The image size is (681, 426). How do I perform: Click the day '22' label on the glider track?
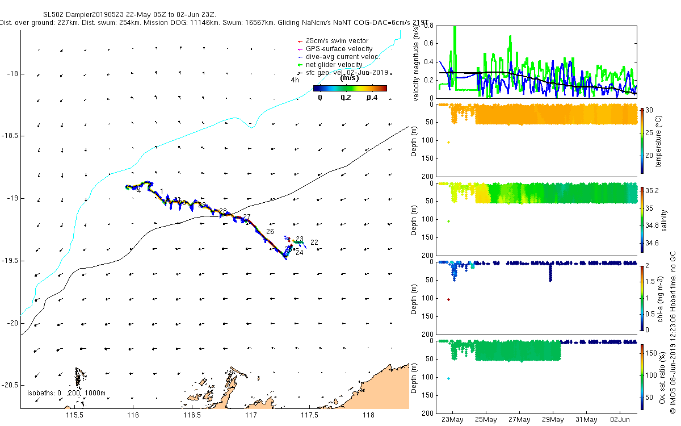(314, 243)
